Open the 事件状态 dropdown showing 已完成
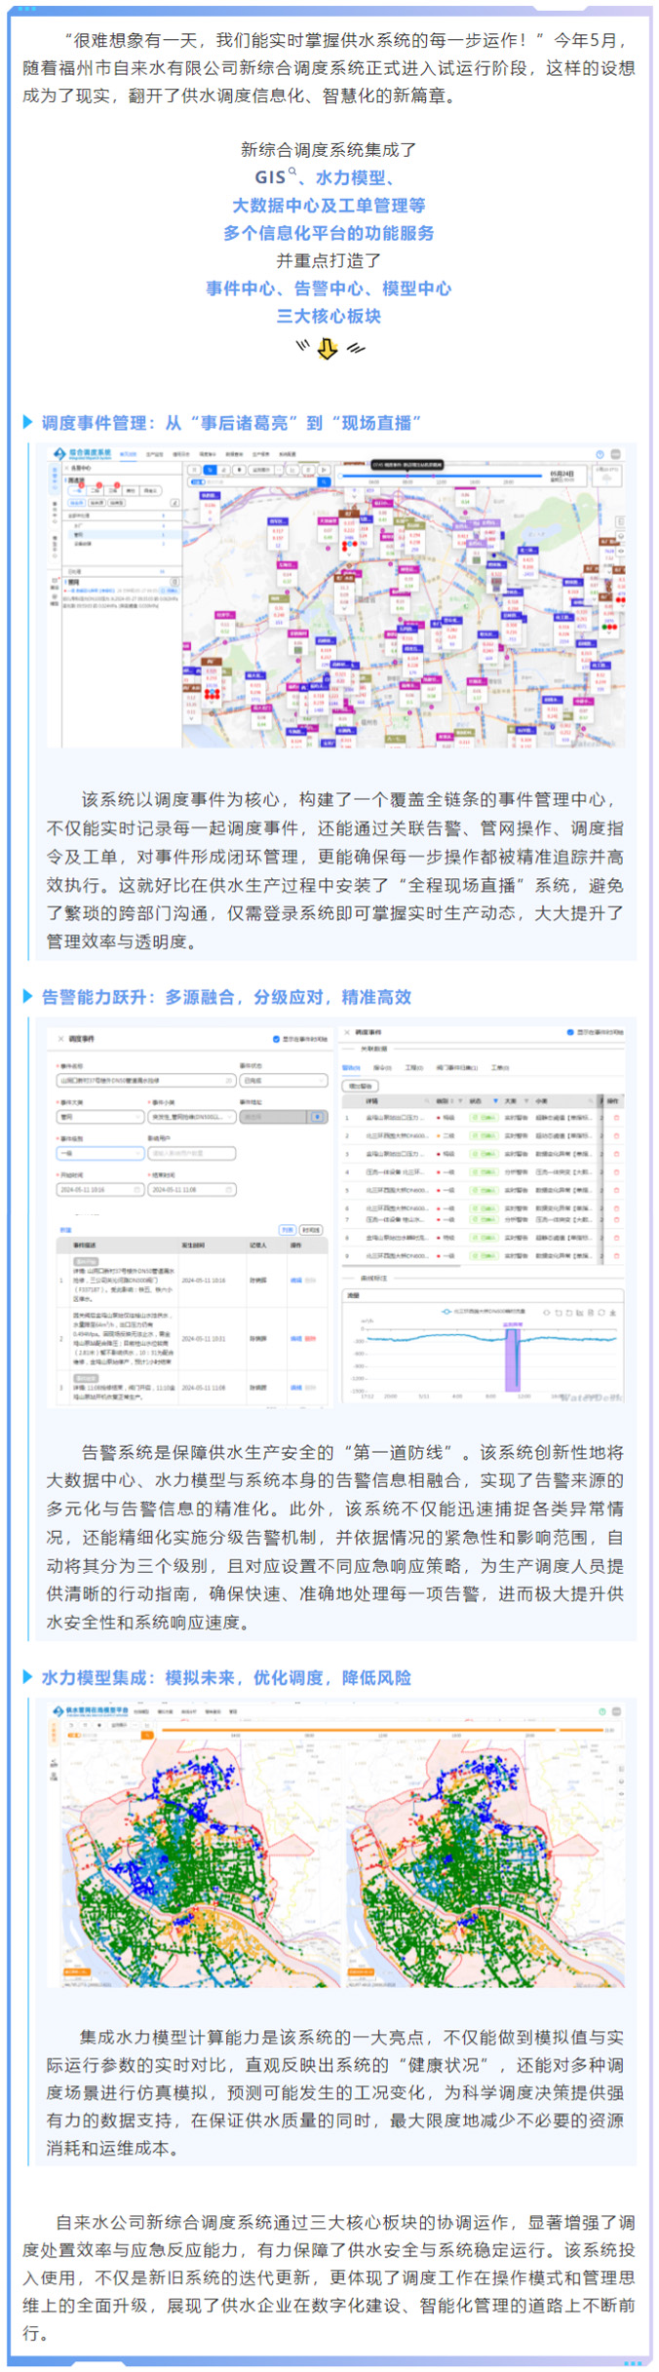Screen dimensions: 659x2372 tap(283, 1081)
